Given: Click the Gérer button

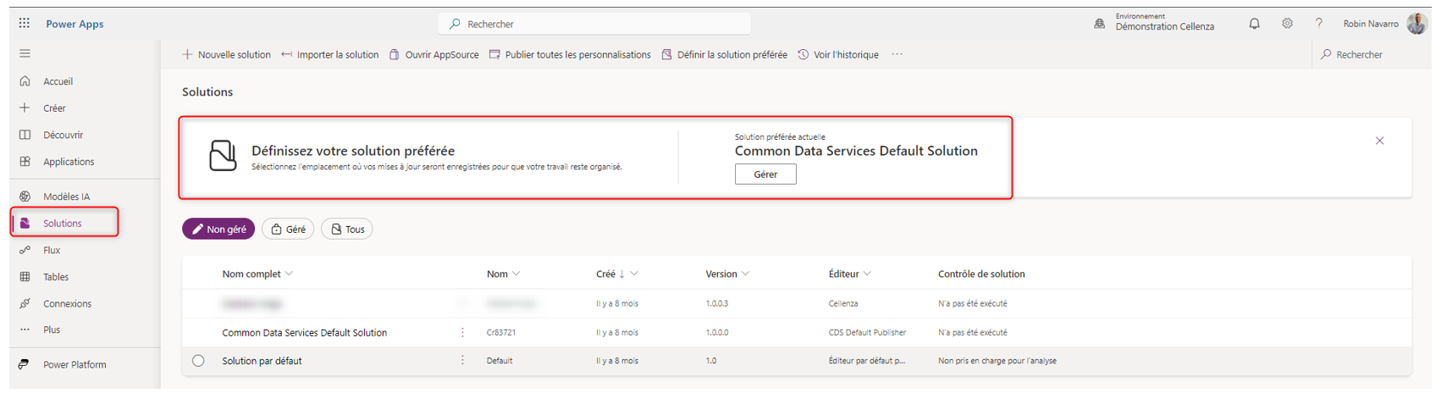Looking at the screenshot, I should coord(765,175).
